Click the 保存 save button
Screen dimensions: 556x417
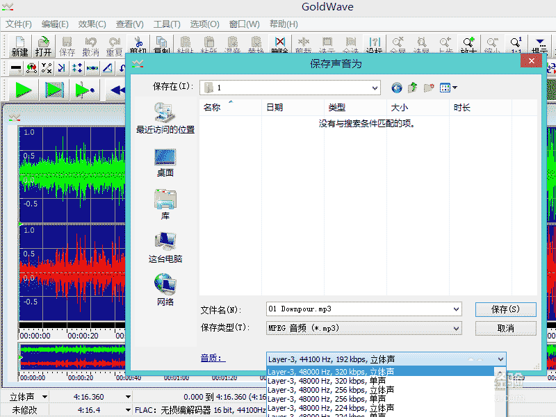pyautogui.click(x=505, y=309)
